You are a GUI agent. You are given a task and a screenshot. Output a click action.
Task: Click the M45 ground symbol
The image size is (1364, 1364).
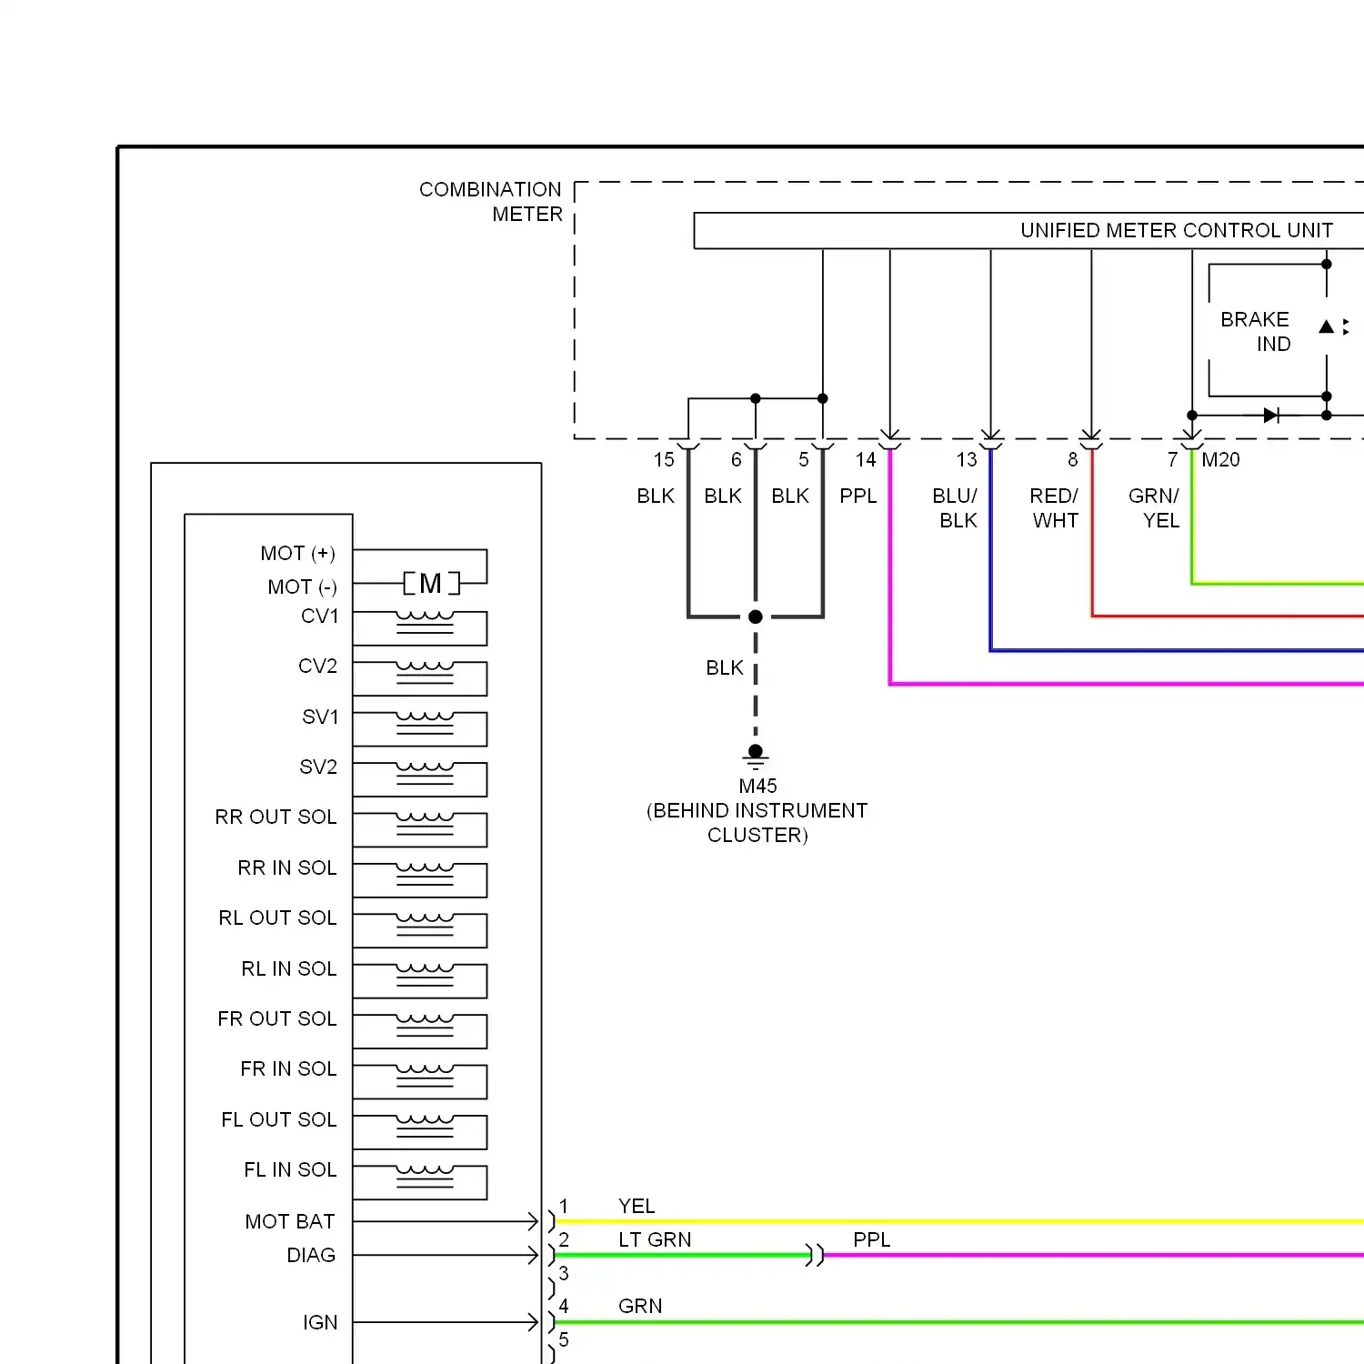pyautogui.click(x=755, y=757)
